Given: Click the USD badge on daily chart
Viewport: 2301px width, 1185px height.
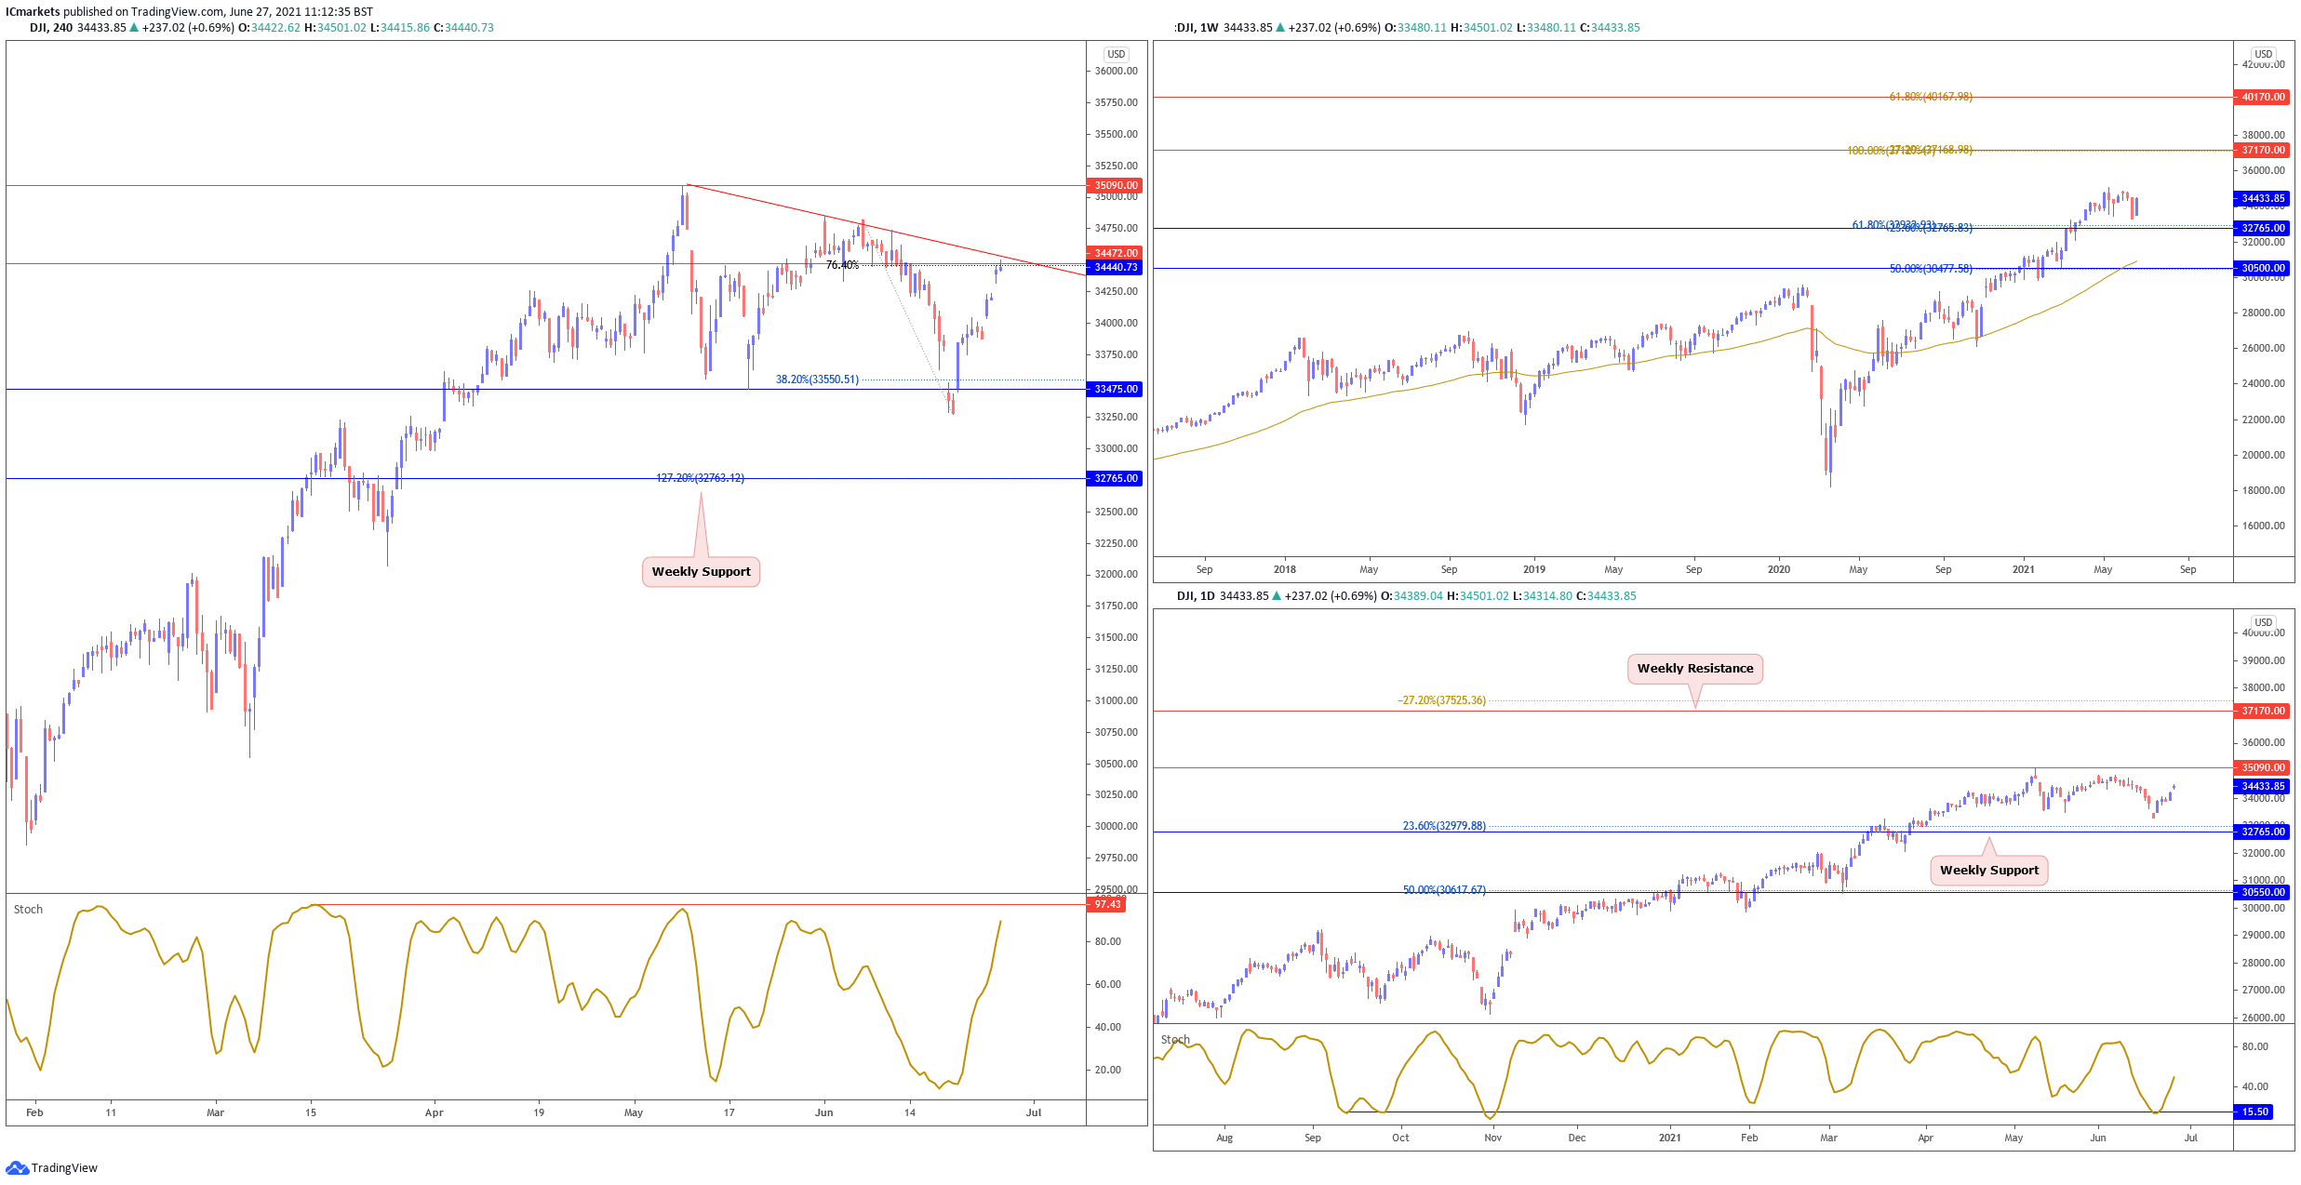Looking at the screenshot, I should coord(2263,622).
